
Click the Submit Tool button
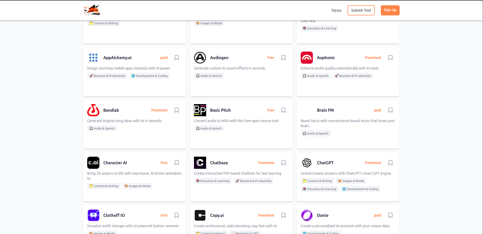point(361,10)
